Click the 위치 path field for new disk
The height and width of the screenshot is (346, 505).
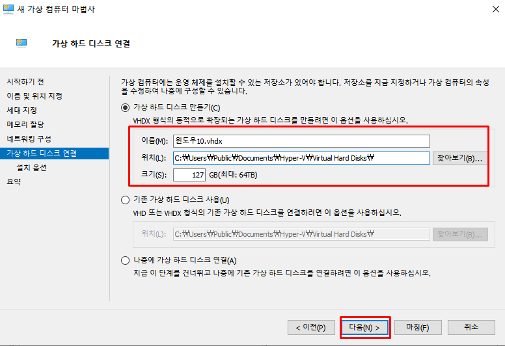coord(301,158)
